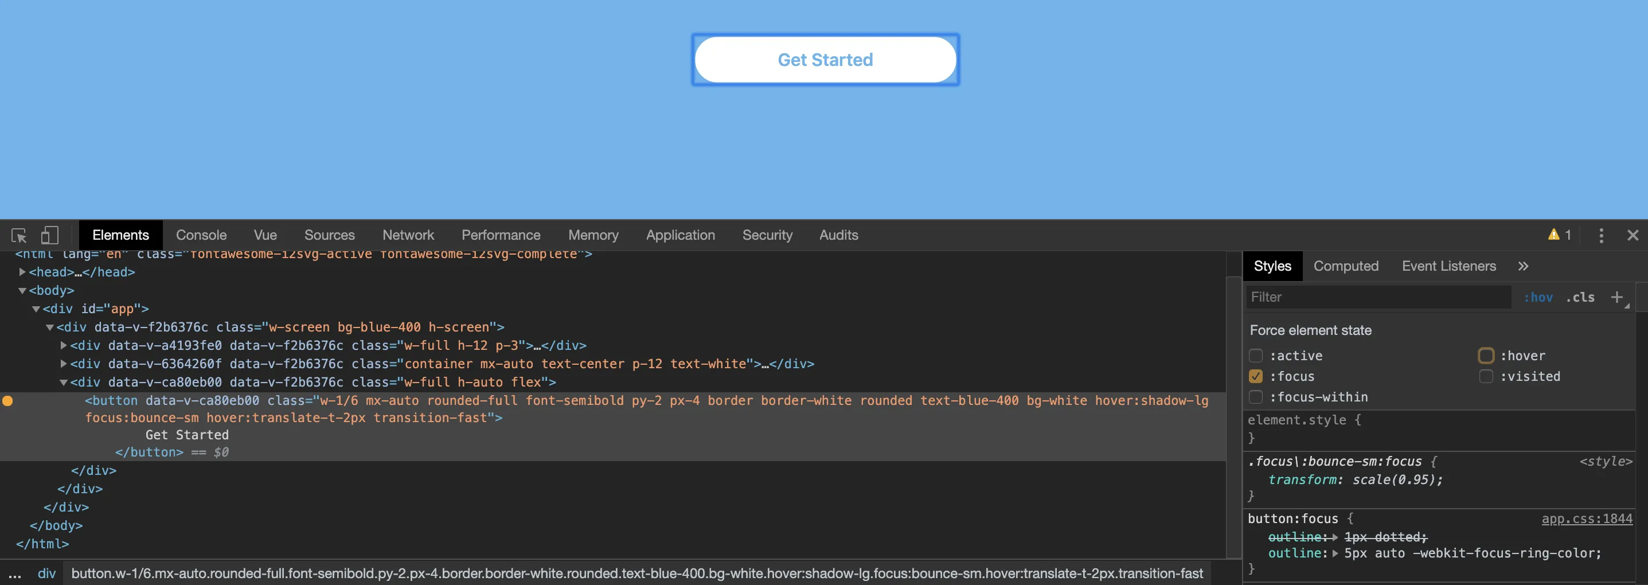1648x585 pixels.
Task: Open the Vue devtools tab
Action: click(265, 236)
